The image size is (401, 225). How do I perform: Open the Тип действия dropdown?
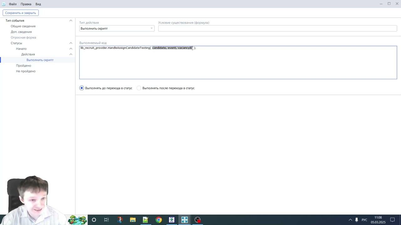[x=117, y=28]
